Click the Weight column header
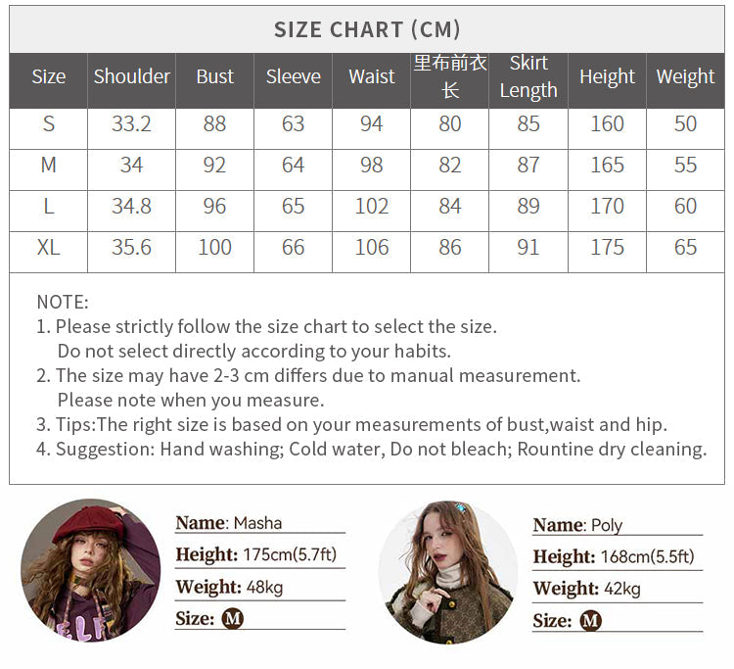734x669 pixels. [x=685, y=76]
